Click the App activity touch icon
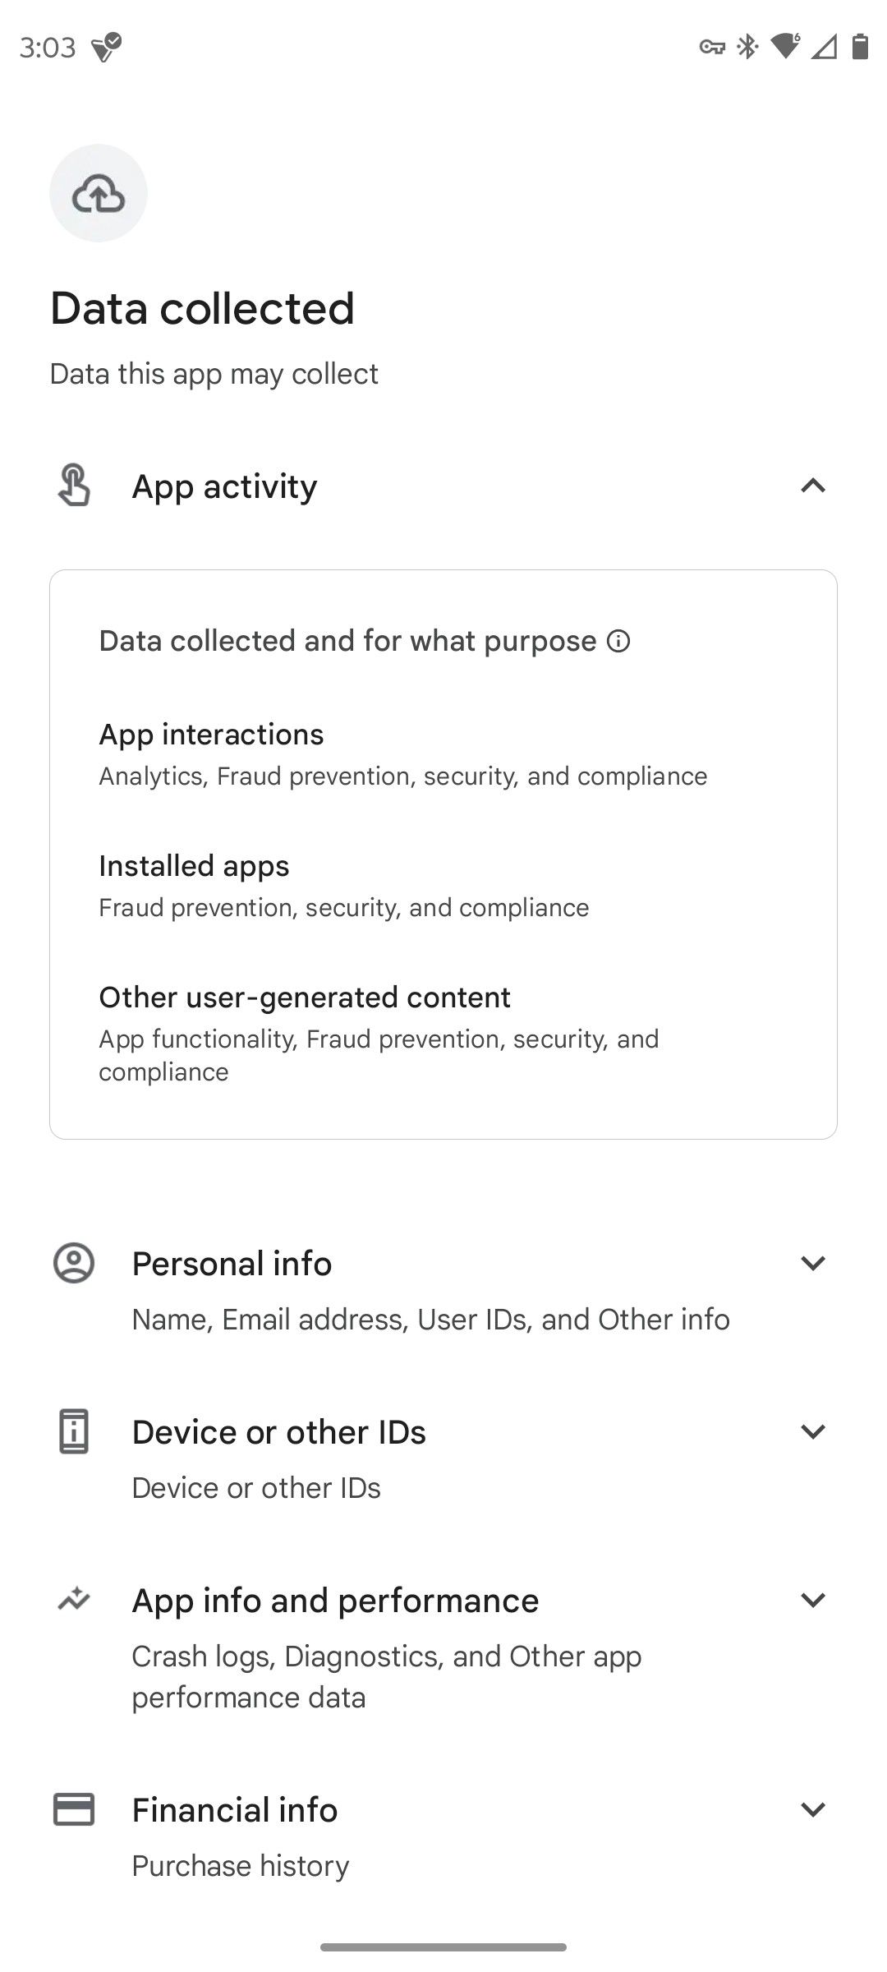The height and width of the screenshot is (1972, 887). pyautogui.click(x=73, y=486)
